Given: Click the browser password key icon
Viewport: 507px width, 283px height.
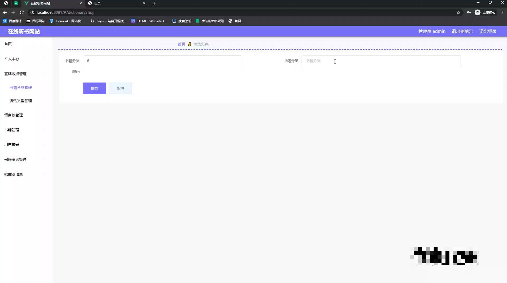Looking at the screenshot, I should point(469,12).
